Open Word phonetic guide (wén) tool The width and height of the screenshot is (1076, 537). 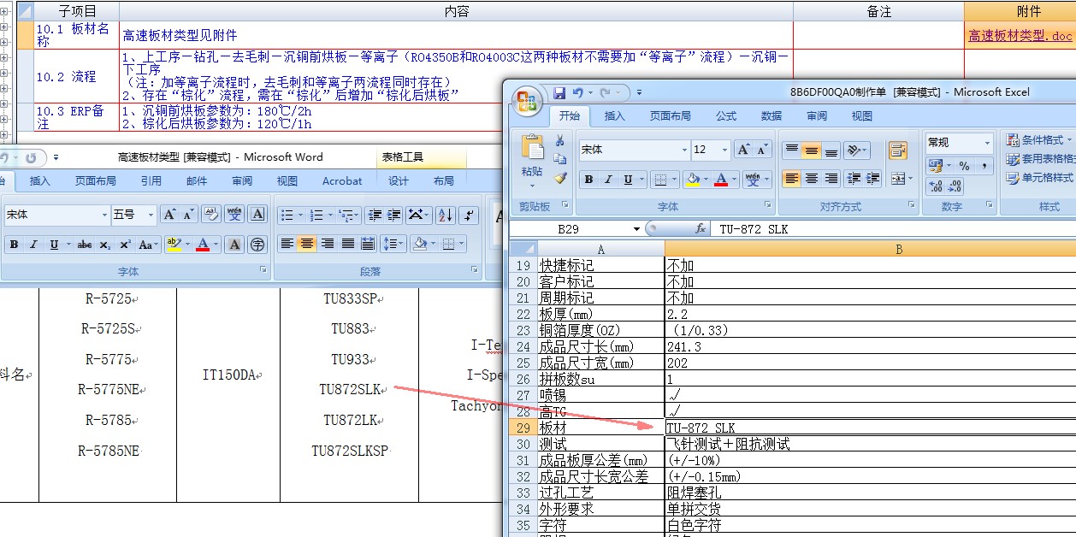(234, 215)
